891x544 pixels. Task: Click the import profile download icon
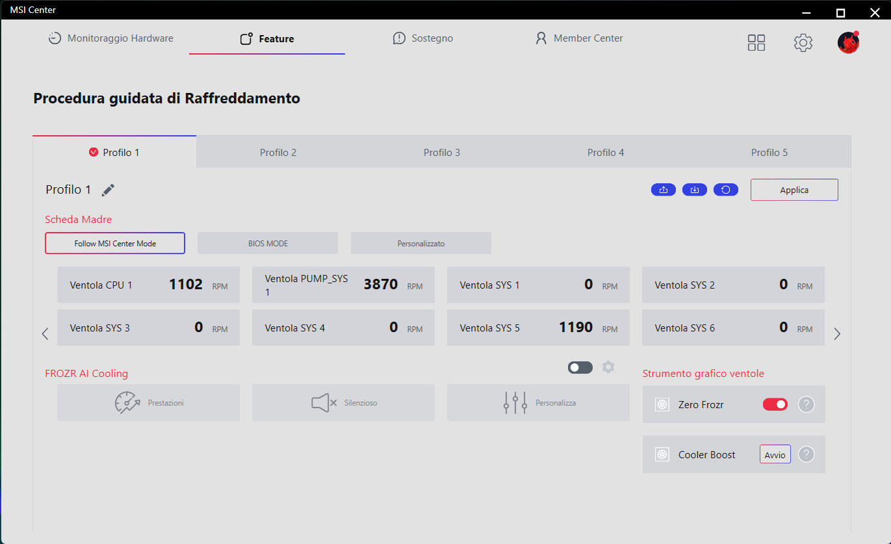(695, 190)
